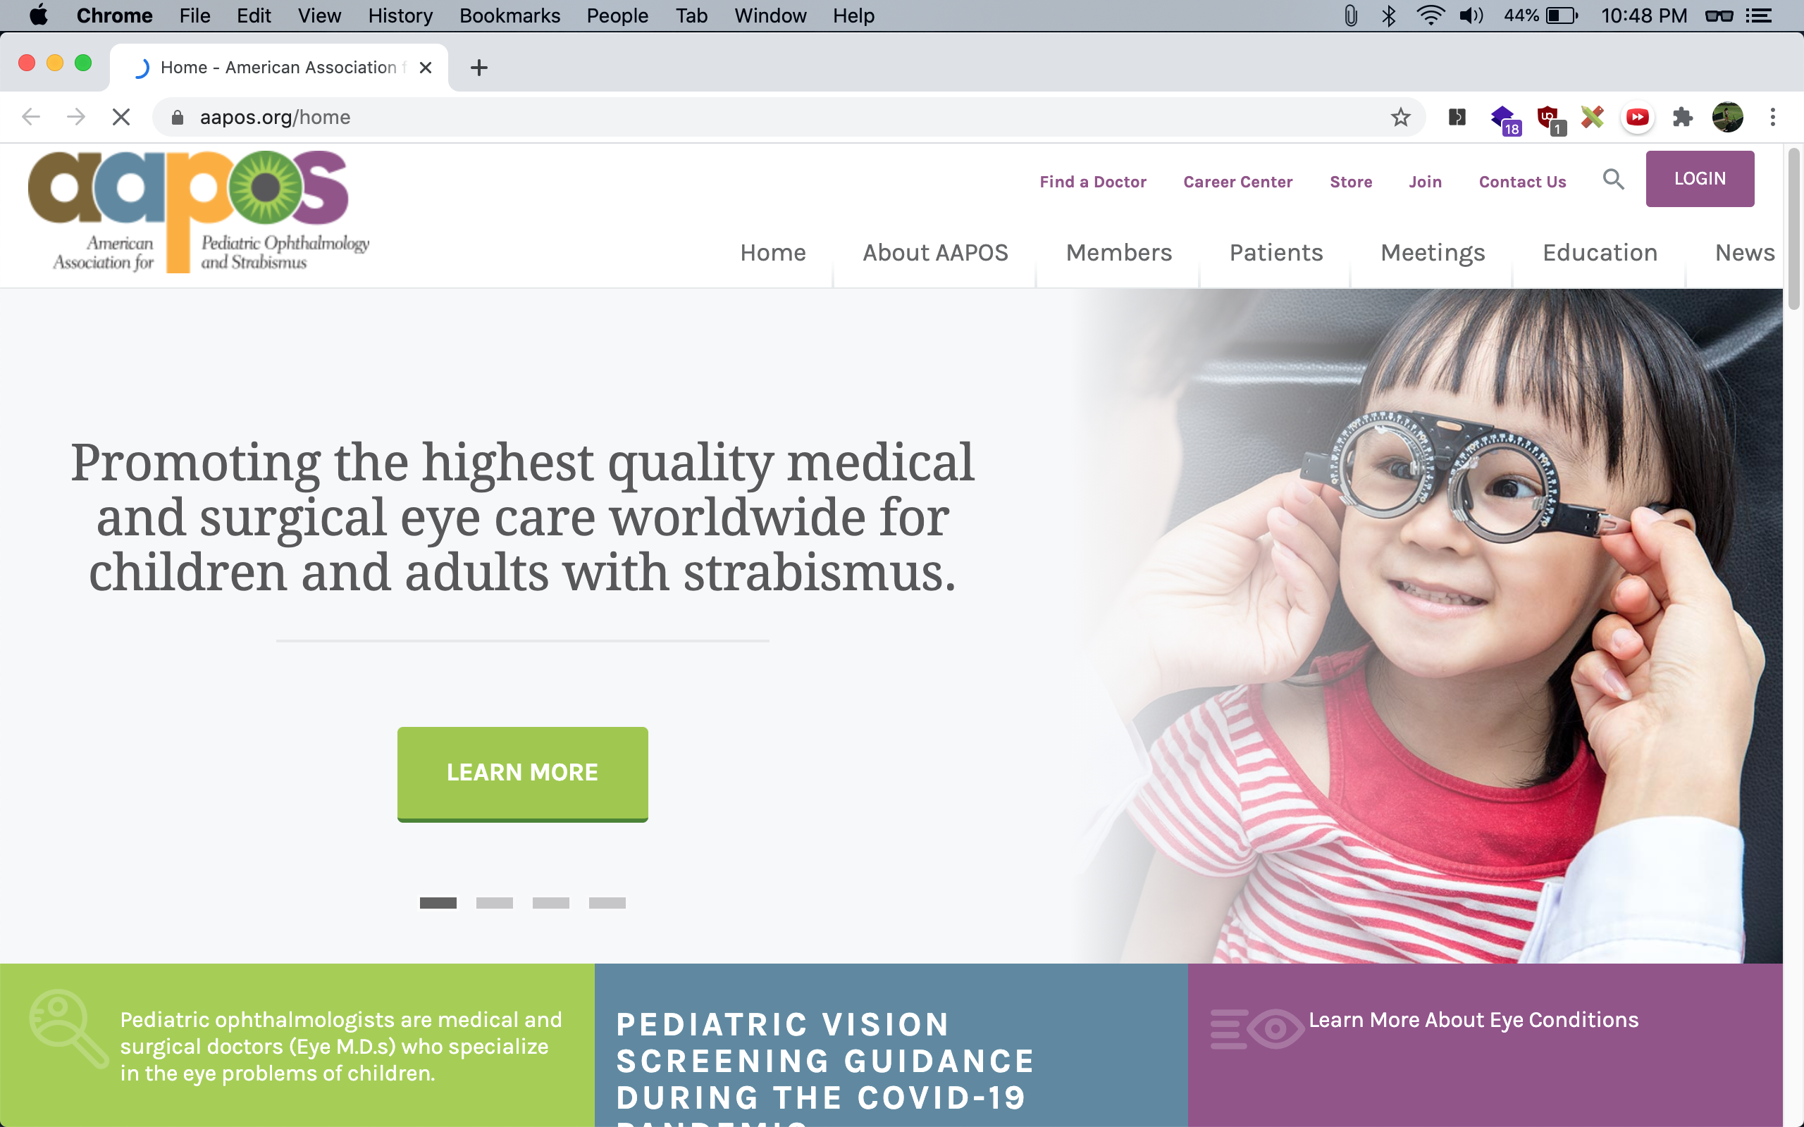The height and width of the screenshot is (1127, 1804).
Task: Expand the Members navigation menu
Action: tap(1118, 253)
